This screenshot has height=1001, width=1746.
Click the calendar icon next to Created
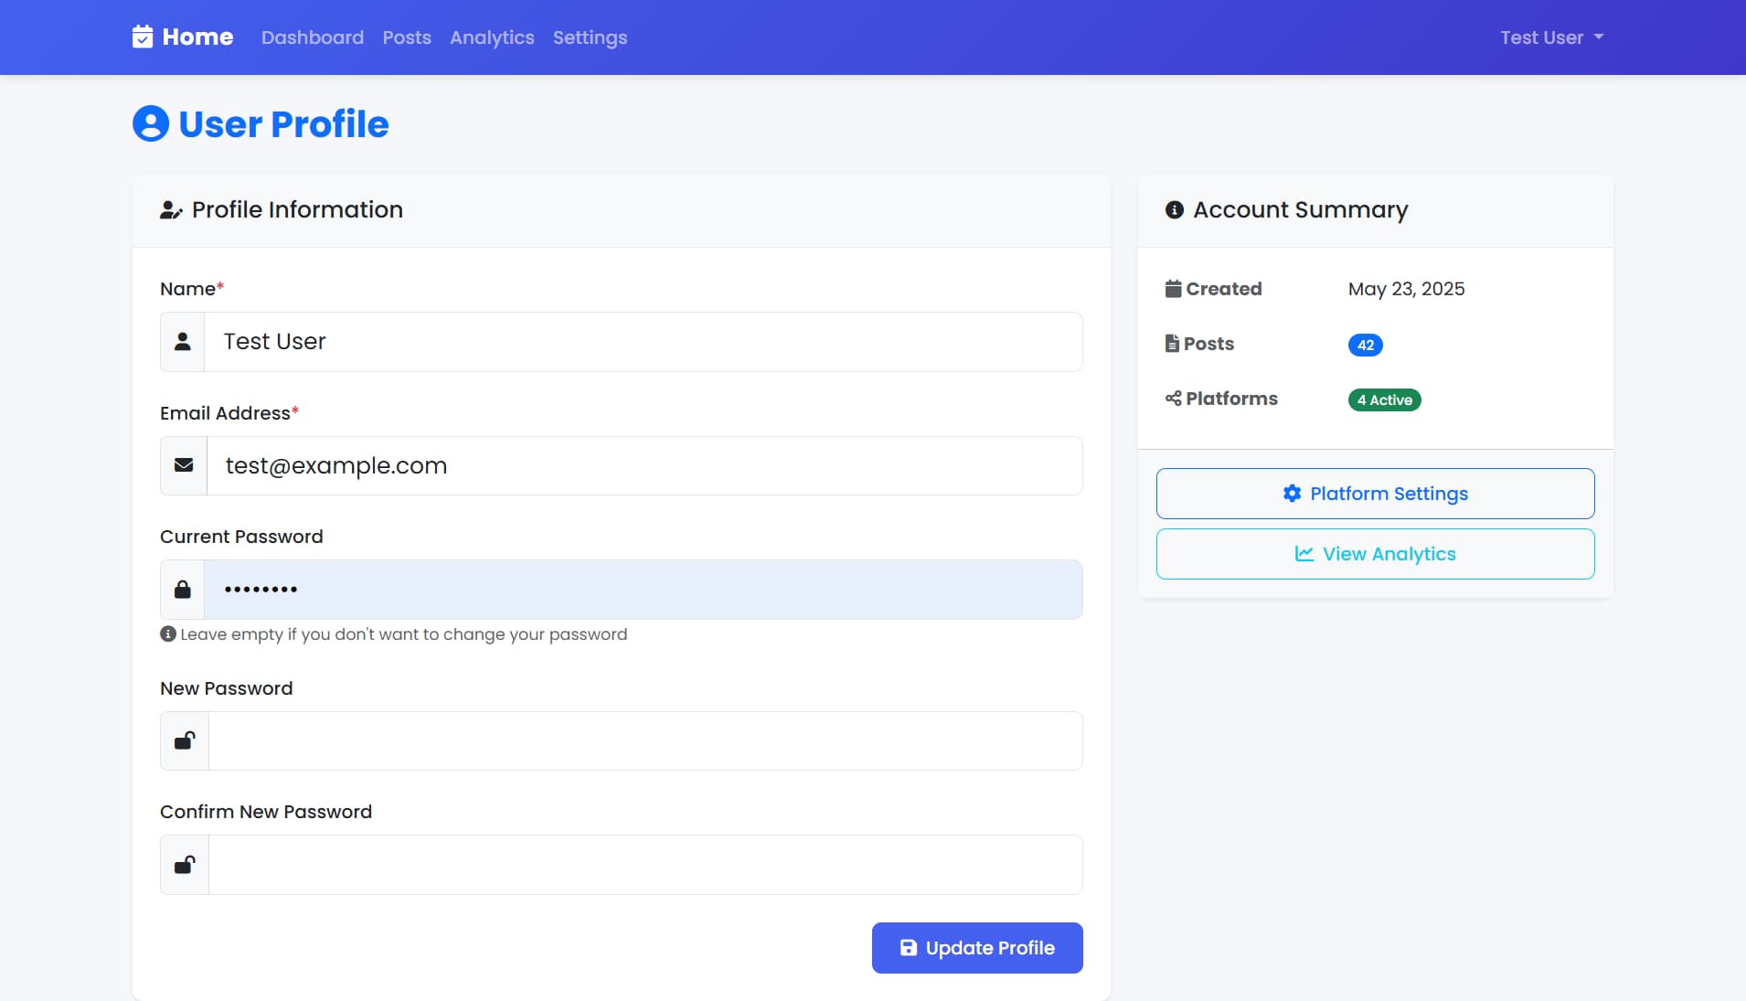pos(1174,288)
